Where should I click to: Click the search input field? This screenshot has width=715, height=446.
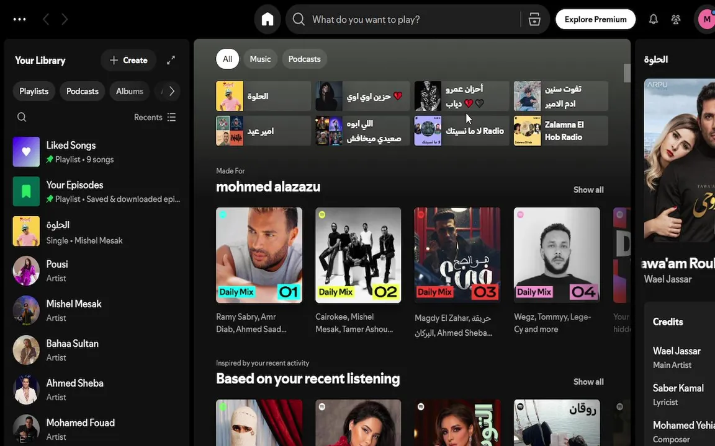403,19
